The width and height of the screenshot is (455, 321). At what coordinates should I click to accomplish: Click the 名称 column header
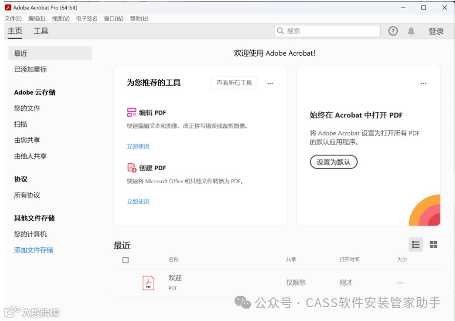(174, 260)
